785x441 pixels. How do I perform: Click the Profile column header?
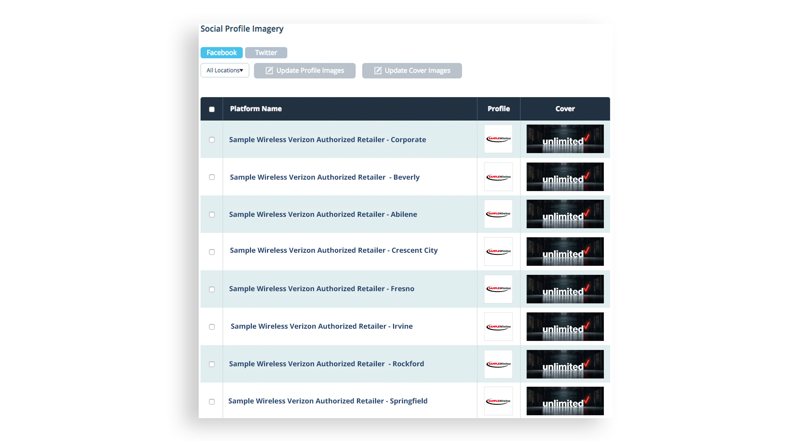498,109
